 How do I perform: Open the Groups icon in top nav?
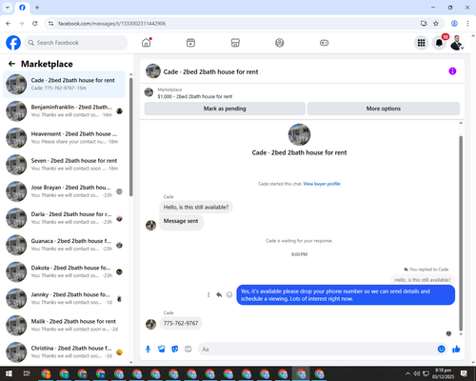click(280, 43)
